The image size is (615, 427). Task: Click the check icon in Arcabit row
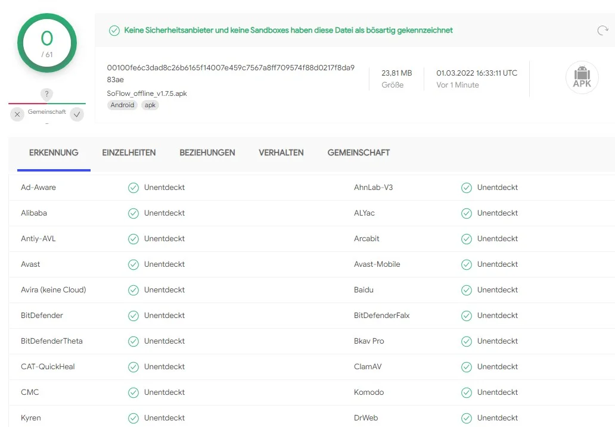(x=467, y=239)
